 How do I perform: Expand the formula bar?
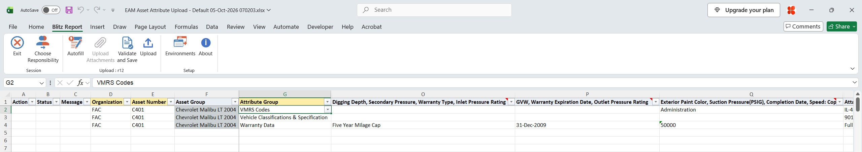(855, 82)
